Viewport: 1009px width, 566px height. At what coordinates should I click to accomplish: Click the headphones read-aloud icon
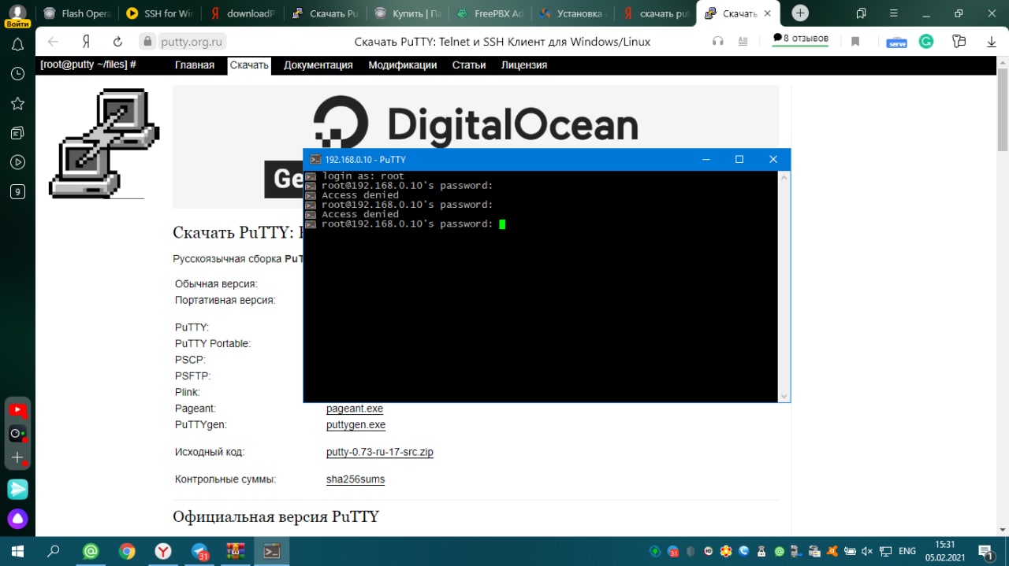pos(717,42)
